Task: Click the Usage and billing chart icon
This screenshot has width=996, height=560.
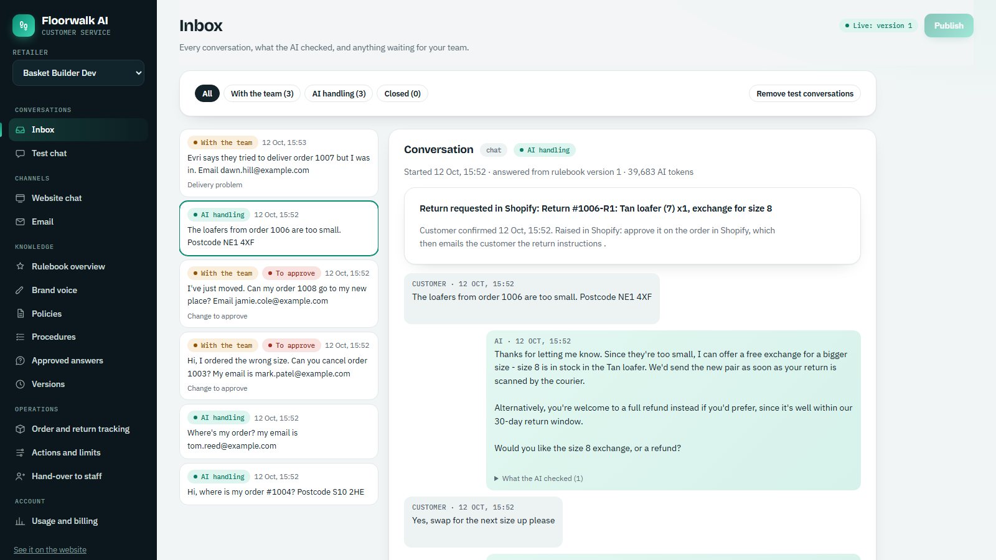Action: click(x=20, y=521)
